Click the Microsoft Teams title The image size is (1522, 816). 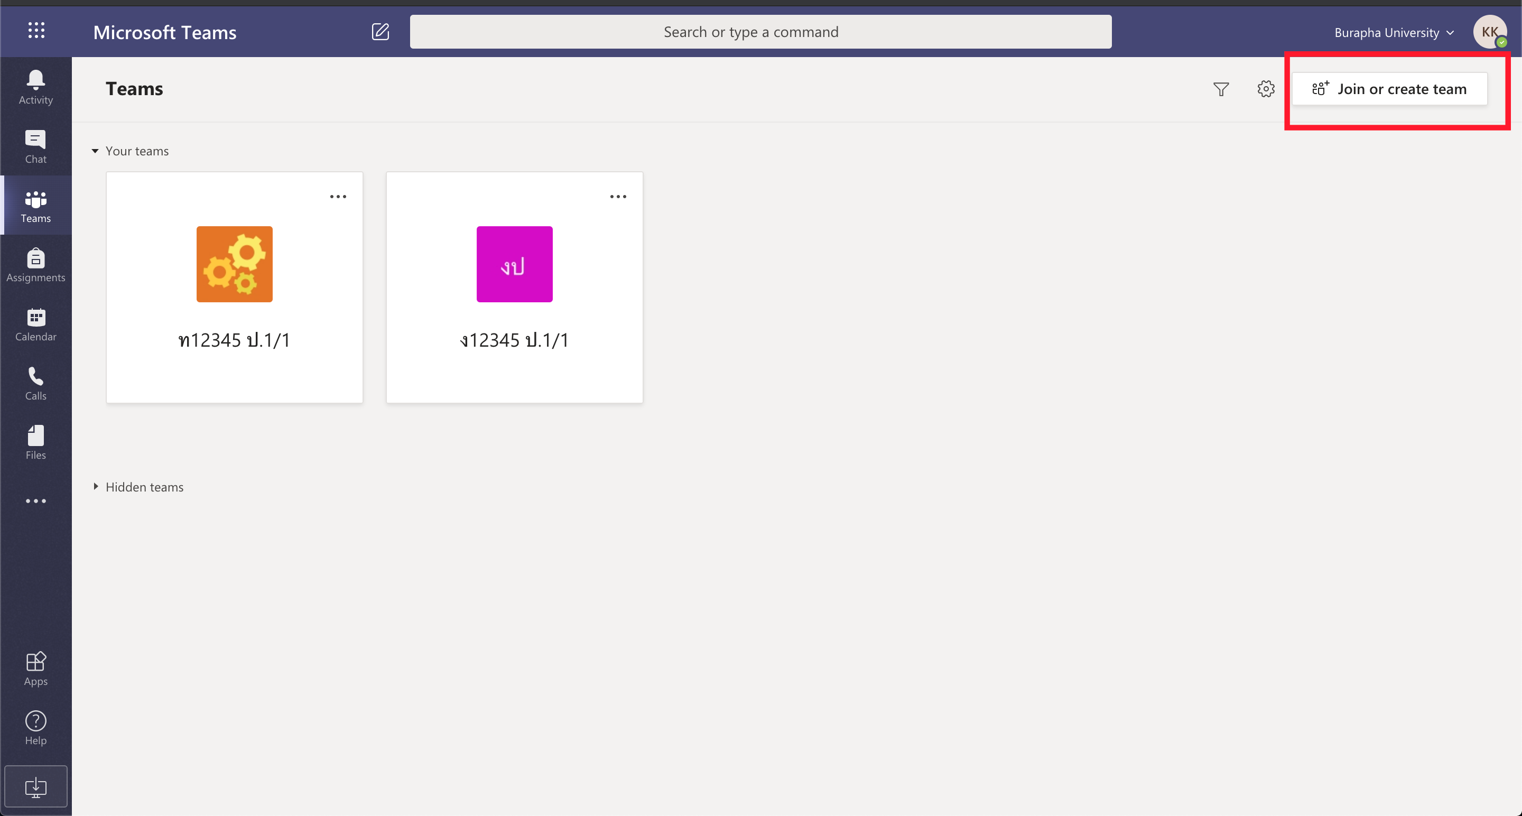[165, 32]
